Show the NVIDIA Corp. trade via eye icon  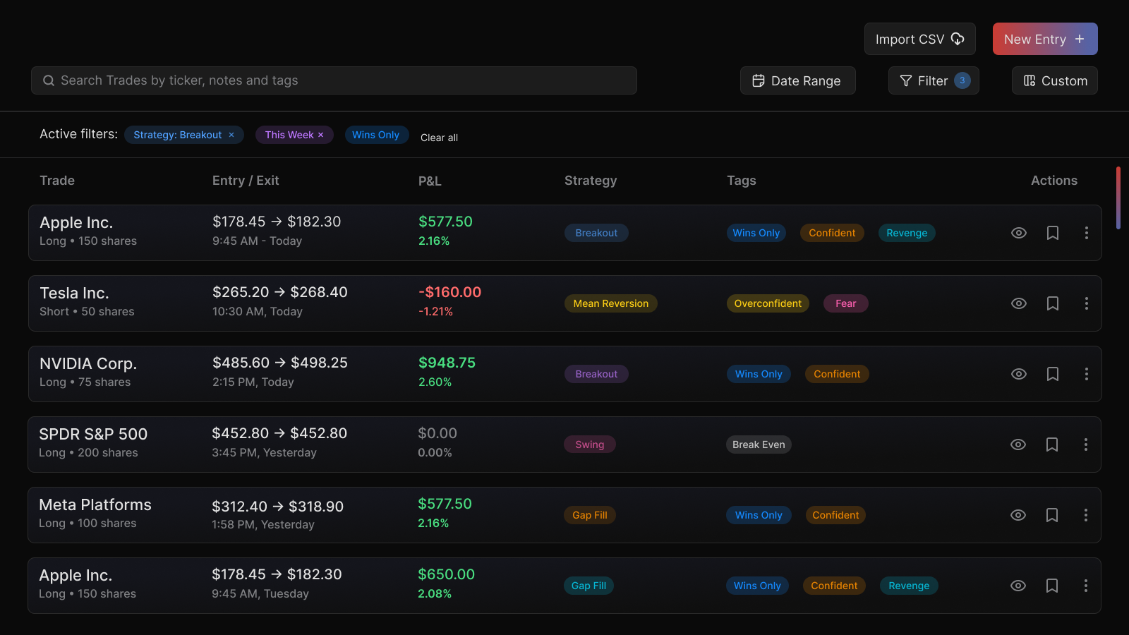point(1018,374)
